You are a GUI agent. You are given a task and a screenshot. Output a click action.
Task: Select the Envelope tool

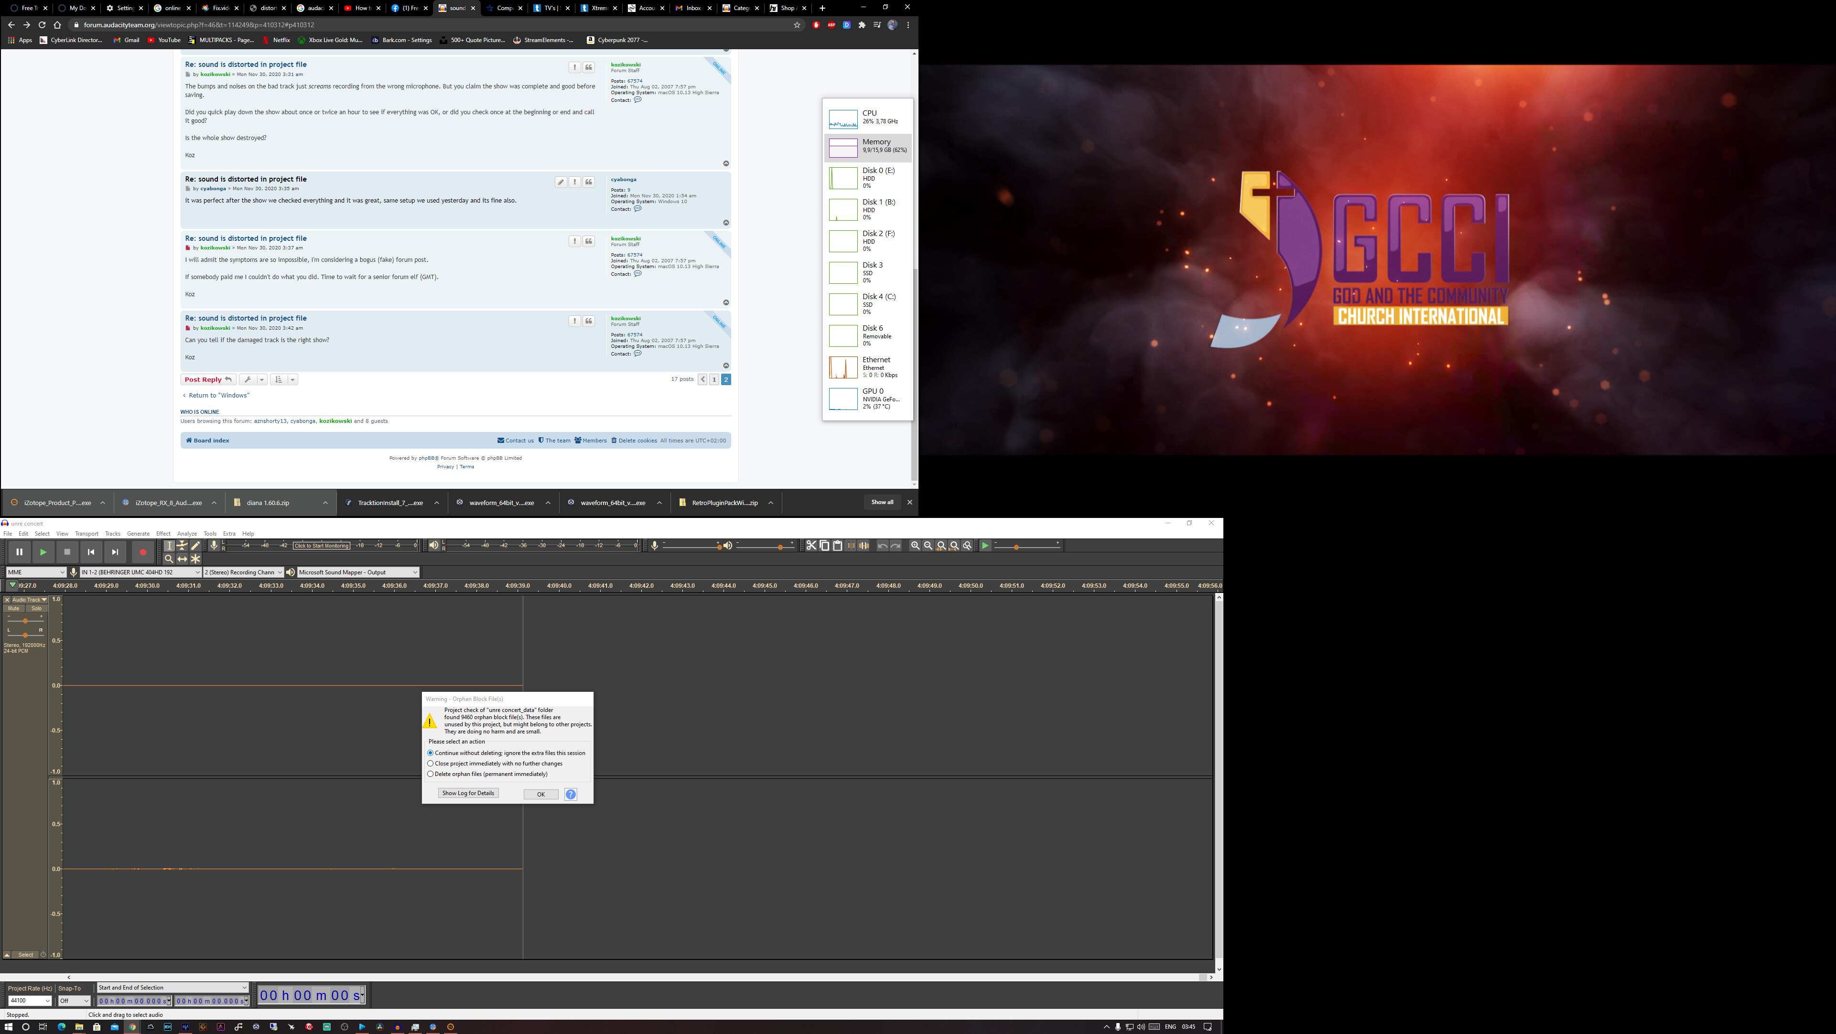[x=183, y=546]
